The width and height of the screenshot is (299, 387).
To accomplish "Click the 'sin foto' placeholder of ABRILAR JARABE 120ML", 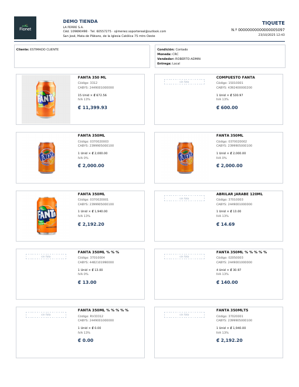I will [184, 198].
